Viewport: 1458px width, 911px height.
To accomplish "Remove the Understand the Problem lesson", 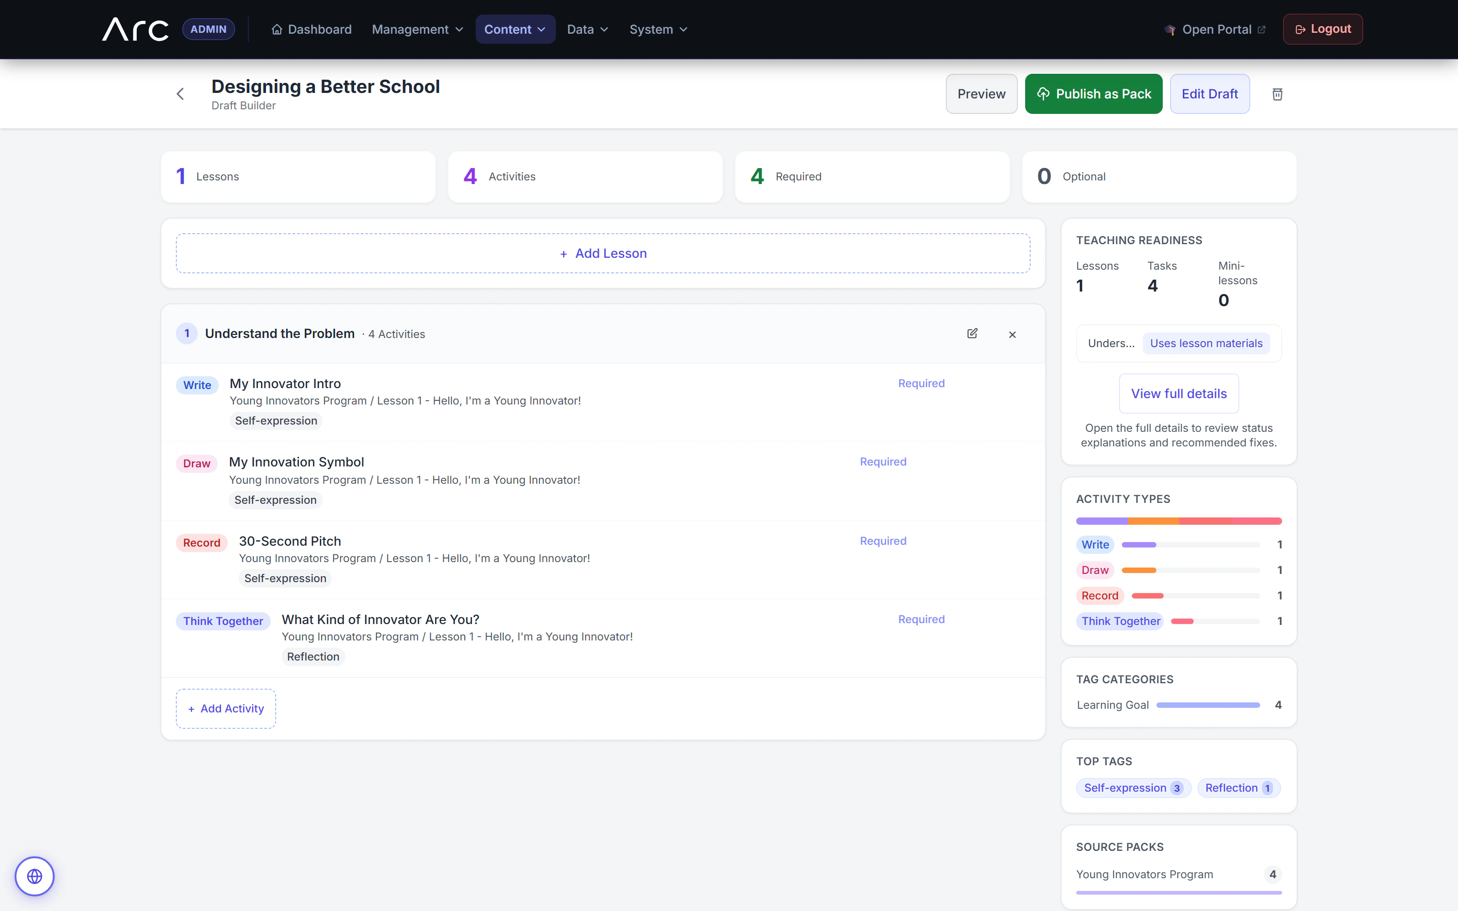I will pyautogui.click(x=1012, y=334).
